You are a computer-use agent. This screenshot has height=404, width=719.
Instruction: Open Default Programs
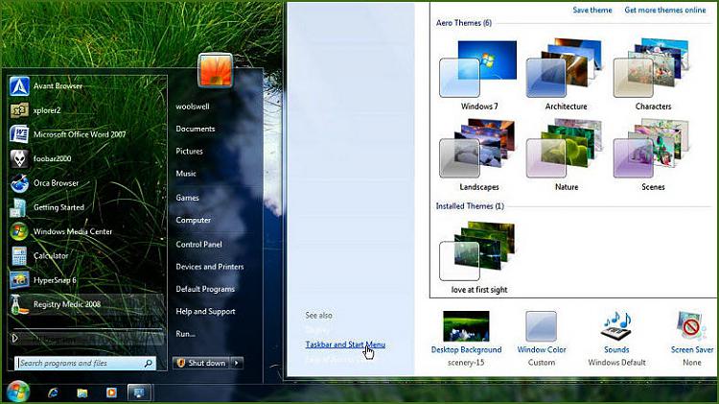click(x=205, y=289)
